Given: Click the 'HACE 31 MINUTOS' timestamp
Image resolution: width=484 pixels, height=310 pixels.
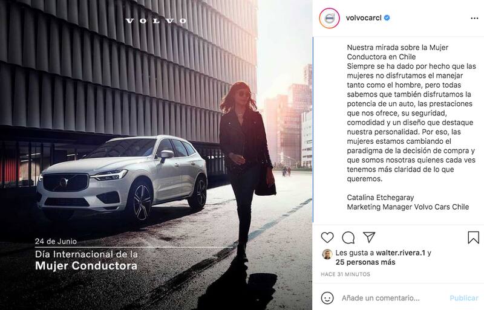Looking at the screenshot, I should click(x=345, y=274).
